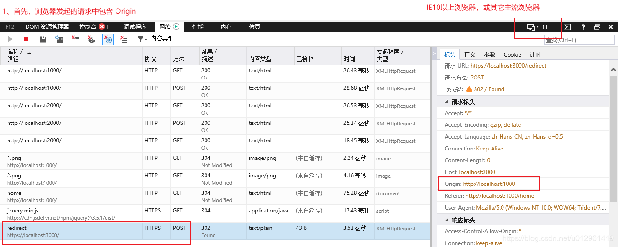This screenshot has height=247, width=618.
Task: Click the Connection Keep-Alive request header
Action: click(490, 149)
